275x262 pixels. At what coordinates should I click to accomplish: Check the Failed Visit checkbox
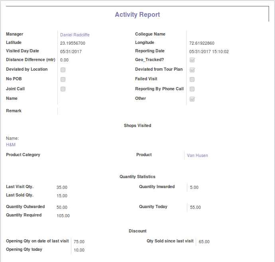[x=192, y=79]
